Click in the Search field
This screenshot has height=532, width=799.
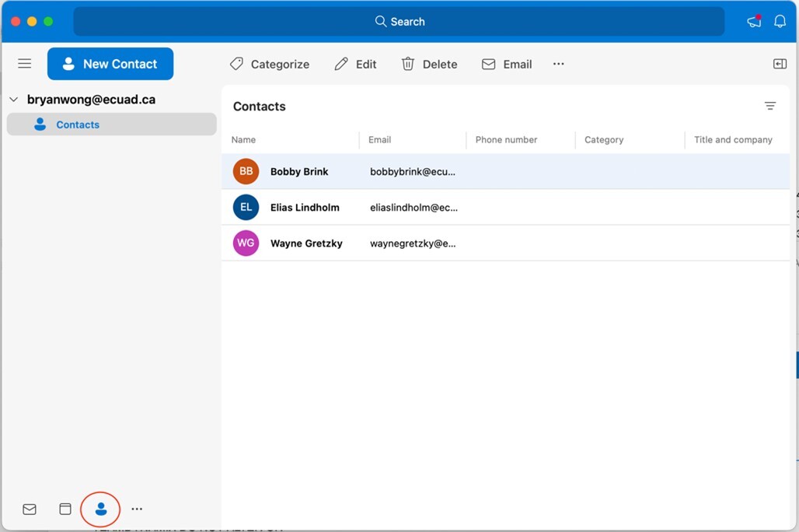tap(399, 22)
